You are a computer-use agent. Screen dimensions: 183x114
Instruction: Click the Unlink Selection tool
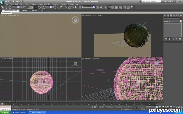[6, 7]
